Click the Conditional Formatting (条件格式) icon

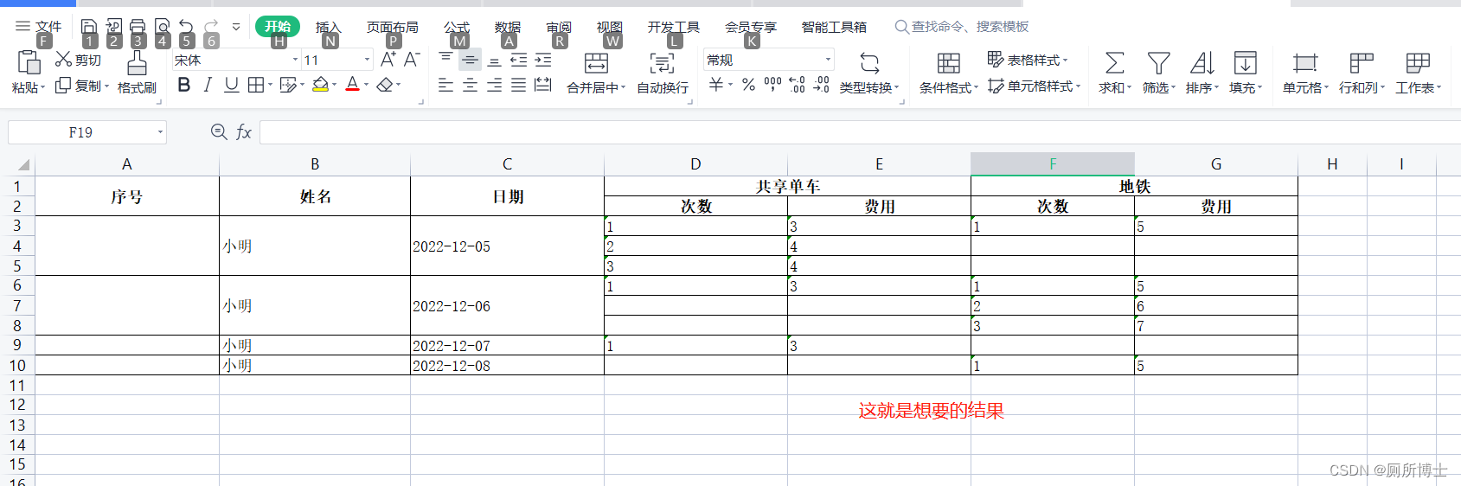(948, 62)
